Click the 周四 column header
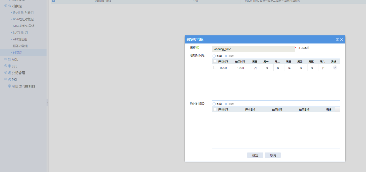366x172 pixels. pos(300,61)
